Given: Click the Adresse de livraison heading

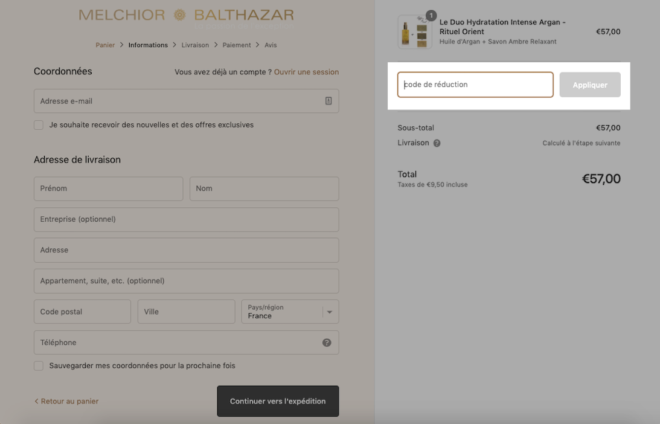Looking at the screenshot, I should (x=77, y=159).
